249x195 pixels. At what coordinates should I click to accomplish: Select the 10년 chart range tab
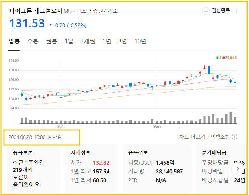[140, 41]
